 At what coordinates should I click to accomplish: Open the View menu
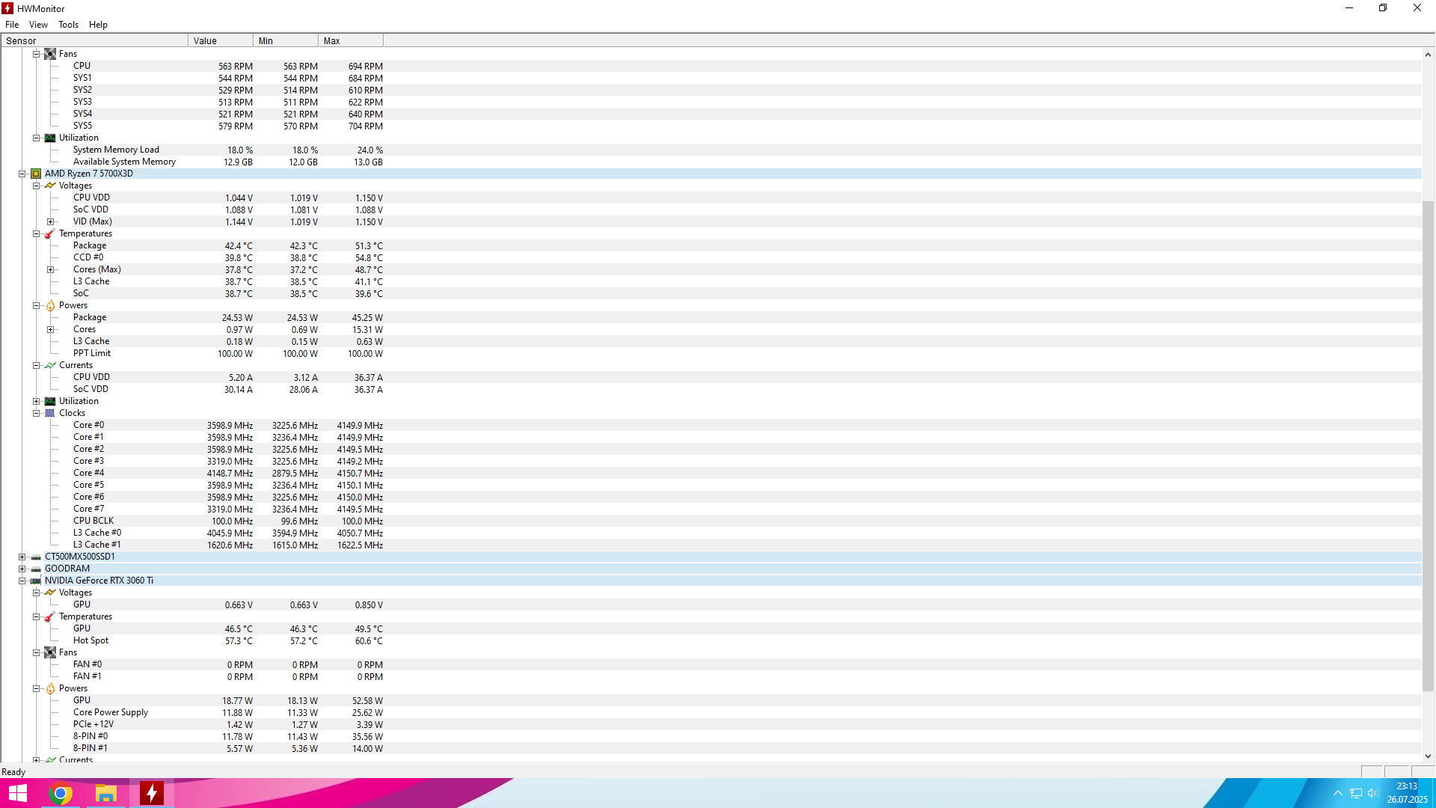point(38,25)
